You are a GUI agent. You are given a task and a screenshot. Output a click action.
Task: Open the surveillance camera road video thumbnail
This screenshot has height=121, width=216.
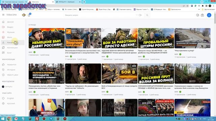tap(192, 38)
